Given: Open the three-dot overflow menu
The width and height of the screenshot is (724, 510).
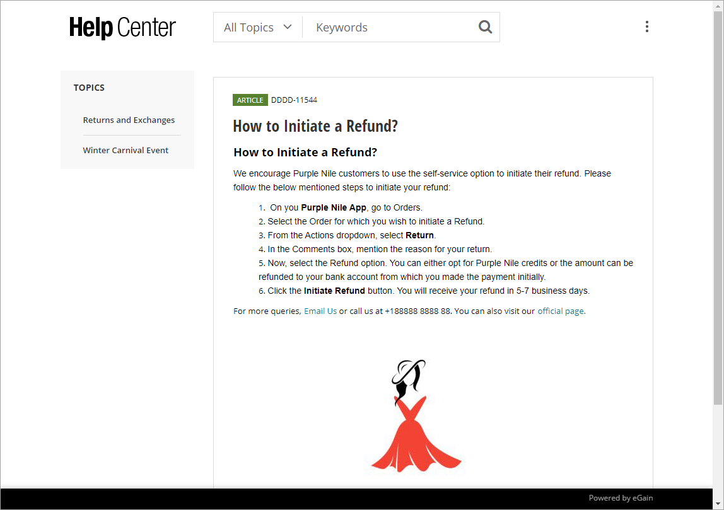Looking at the screenshot, I should click(x=647, y=26).
